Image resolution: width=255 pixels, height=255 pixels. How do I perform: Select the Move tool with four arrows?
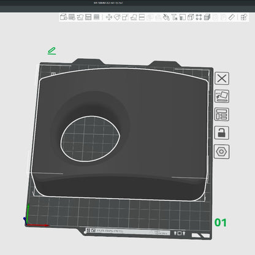click(109, 17)
